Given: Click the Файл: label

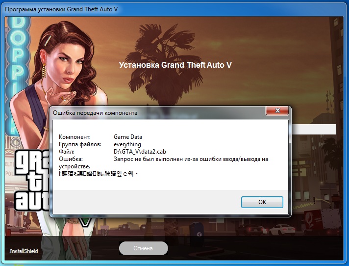Looking at the screenshot, I should point(66,152).
